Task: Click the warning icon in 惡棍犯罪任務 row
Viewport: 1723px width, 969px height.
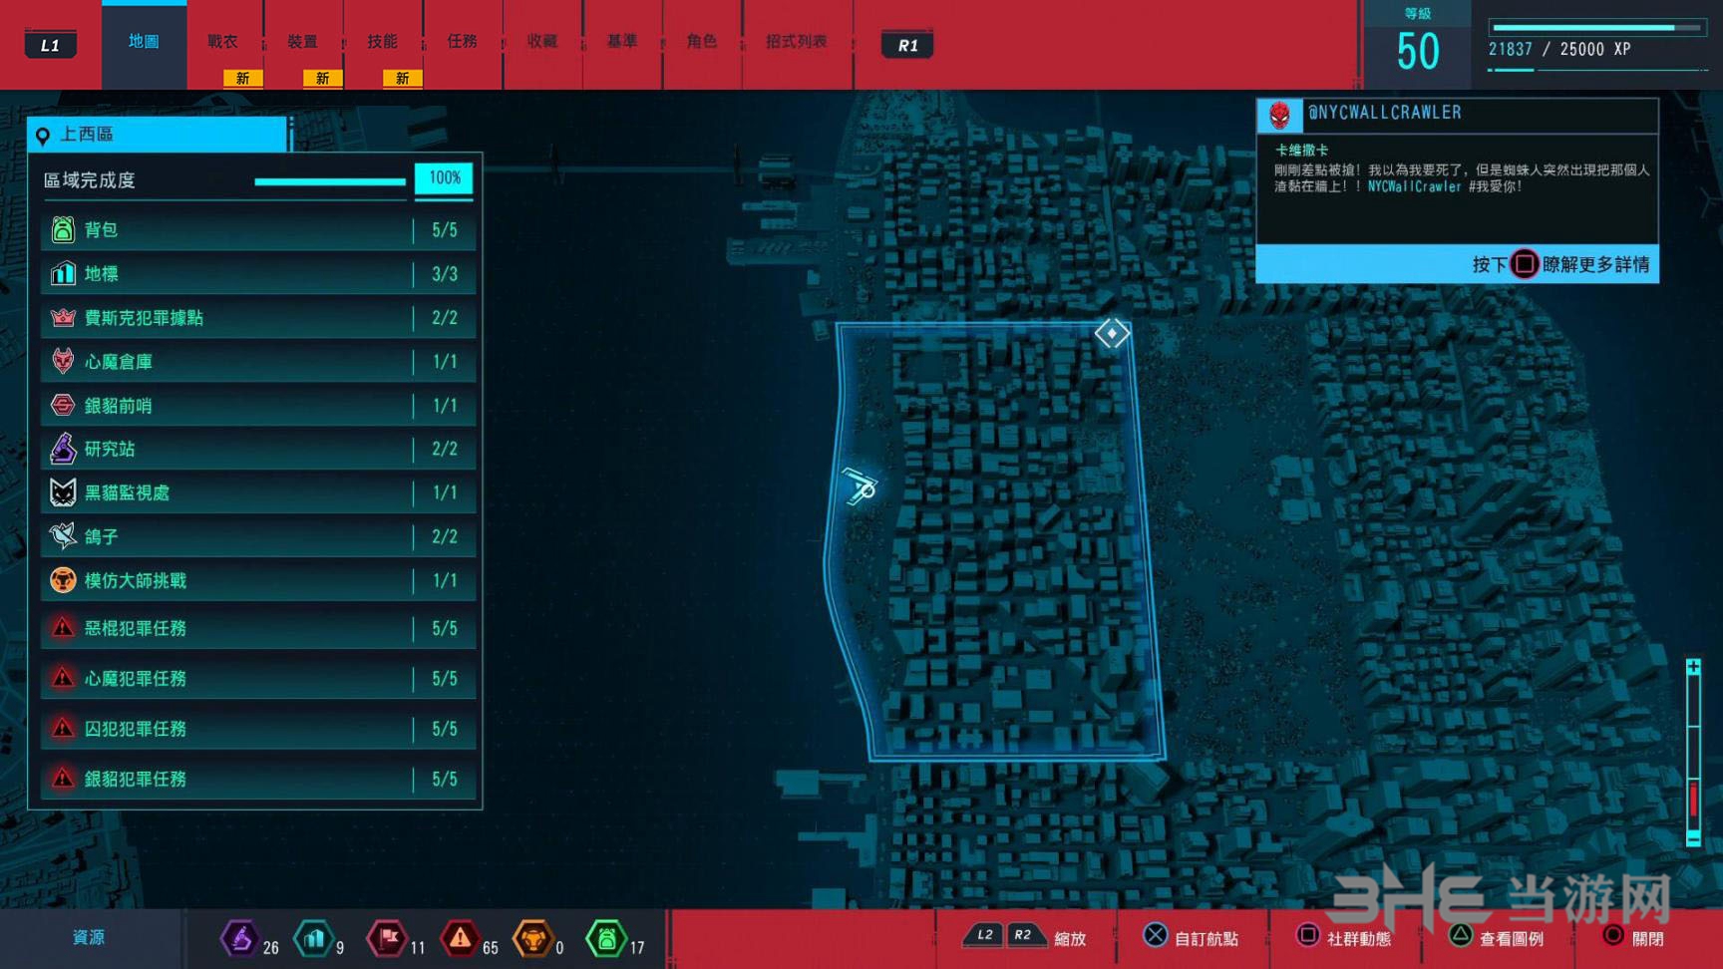Action: 63,627
